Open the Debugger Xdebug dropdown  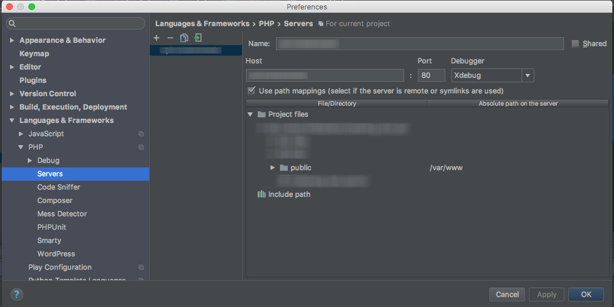(527, 76)
